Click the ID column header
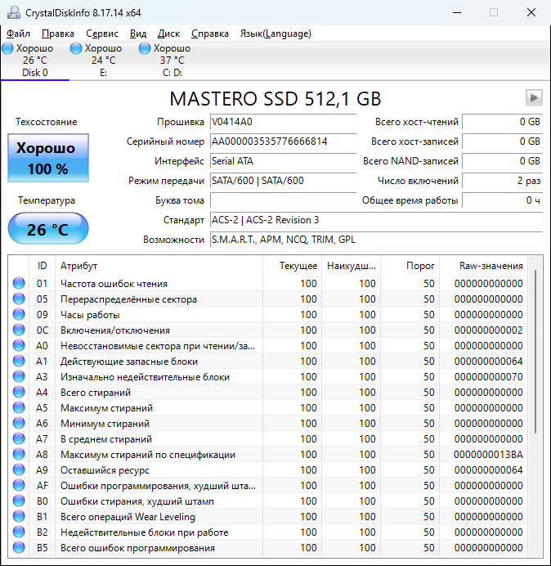The image size is (551, 566). tap(43, 266)
